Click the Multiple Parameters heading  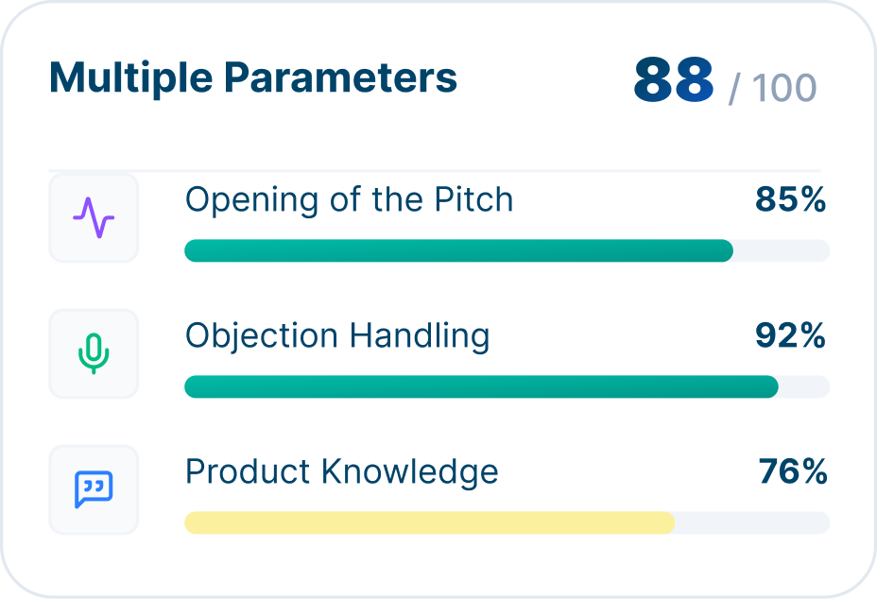coord(253,77)
